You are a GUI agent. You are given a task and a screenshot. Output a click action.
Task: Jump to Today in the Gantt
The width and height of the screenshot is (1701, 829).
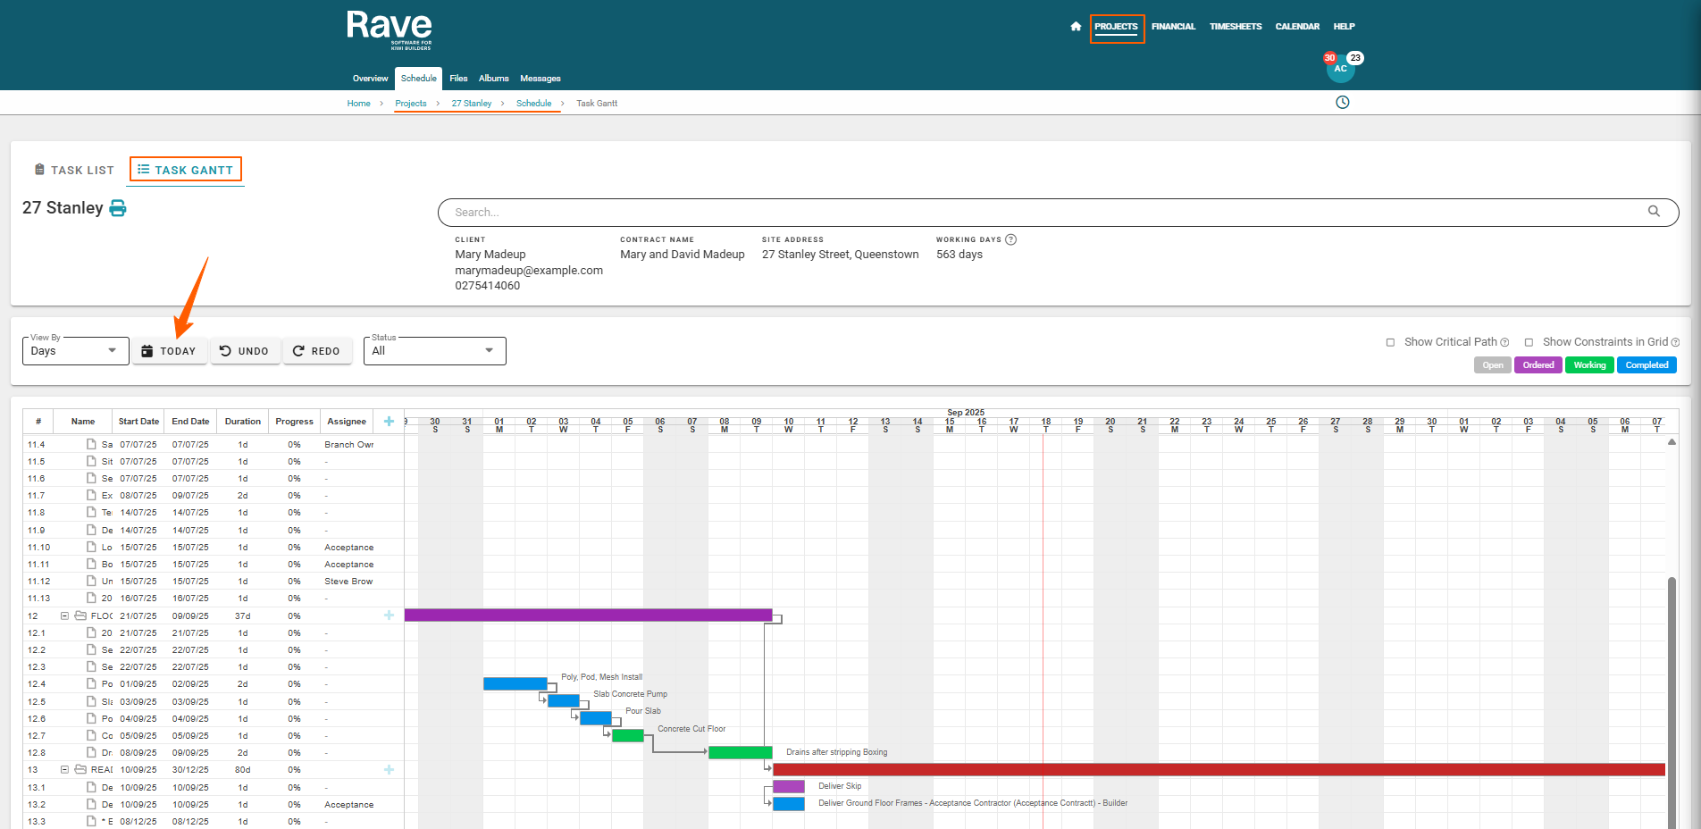(170, 351)
